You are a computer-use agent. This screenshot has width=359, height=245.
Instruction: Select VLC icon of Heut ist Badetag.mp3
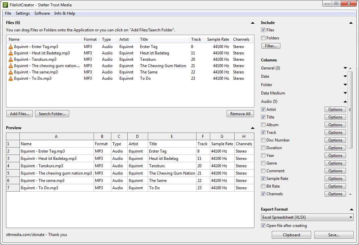(x=11, y=53)
